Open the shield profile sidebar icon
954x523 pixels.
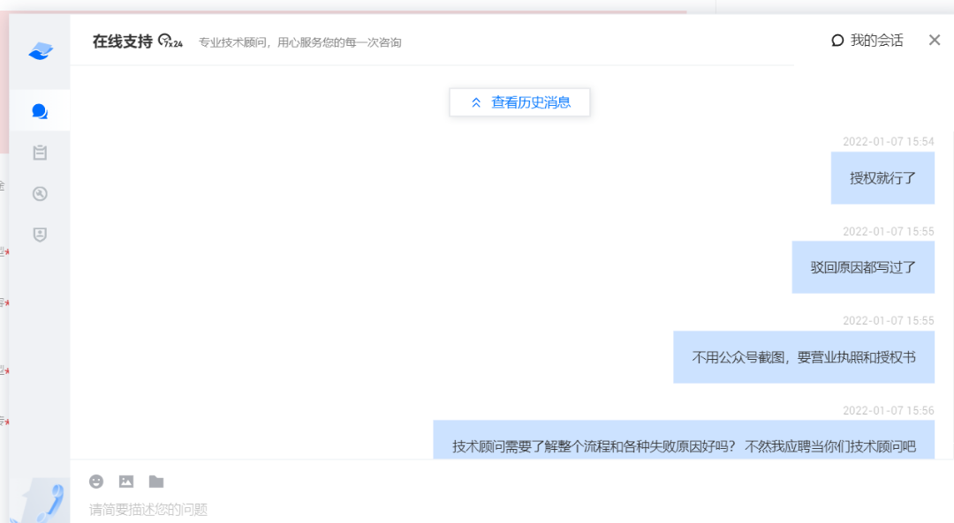pos(40,235)
